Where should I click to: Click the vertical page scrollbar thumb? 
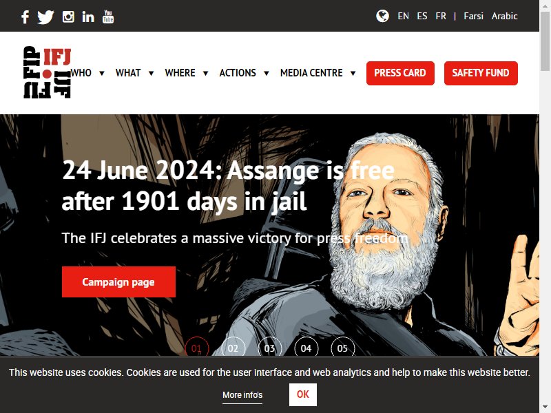click(545, 41)
